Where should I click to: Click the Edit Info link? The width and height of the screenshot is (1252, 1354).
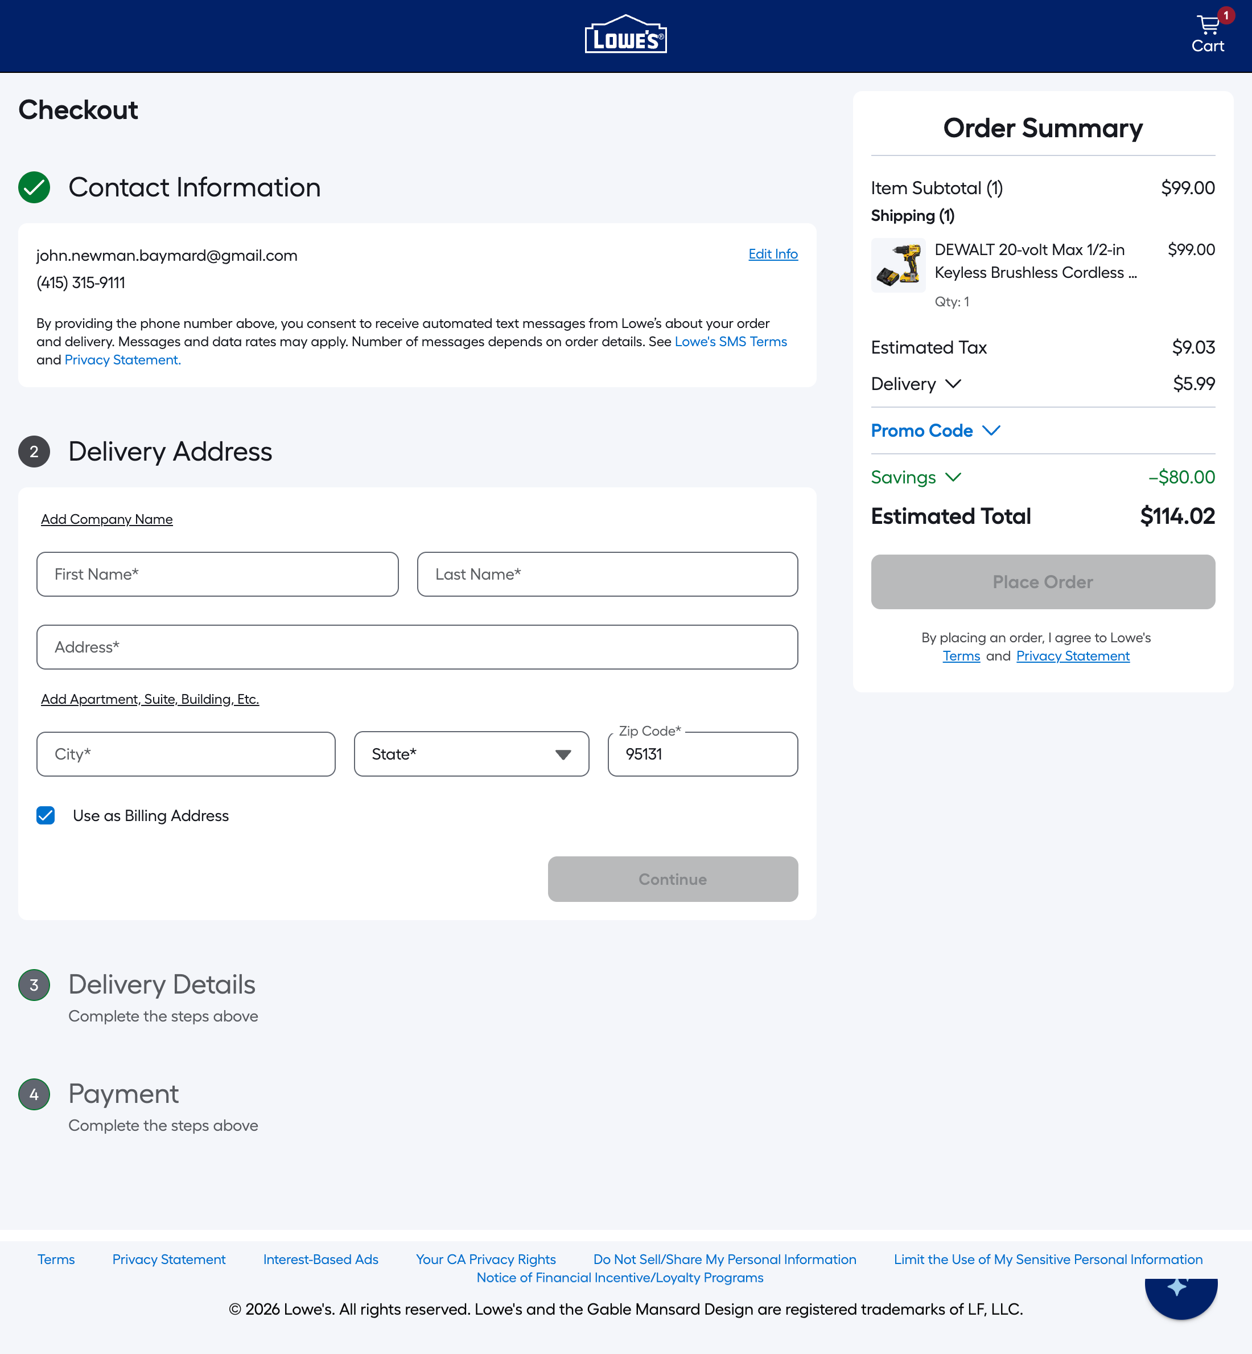coord(773,254)
